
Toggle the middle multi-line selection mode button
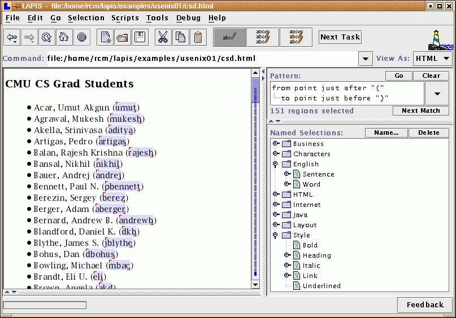[263, 37]
